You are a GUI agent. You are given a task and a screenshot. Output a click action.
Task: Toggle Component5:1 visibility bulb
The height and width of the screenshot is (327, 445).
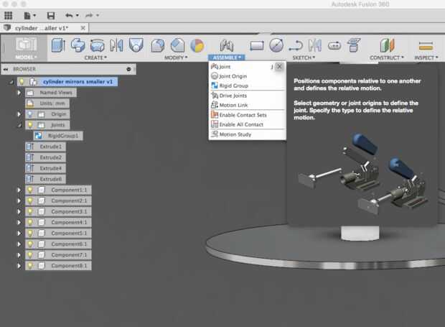point(30,233)
